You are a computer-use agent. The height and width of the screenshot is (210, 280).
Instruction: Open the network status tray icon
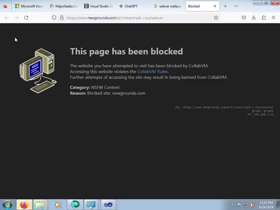(x=246, y=205)
